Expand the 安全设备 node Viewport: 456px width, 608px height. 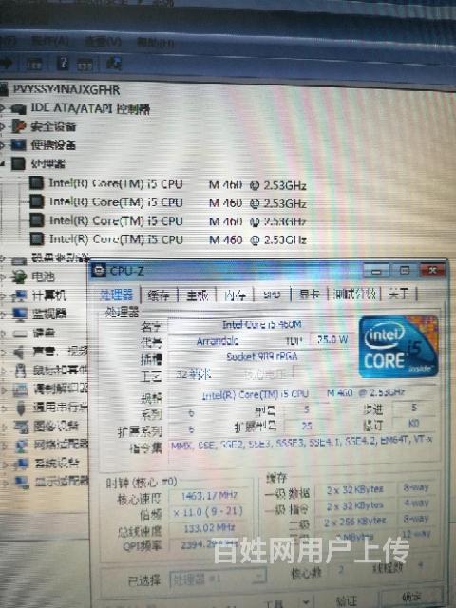[x=3, y=126]
